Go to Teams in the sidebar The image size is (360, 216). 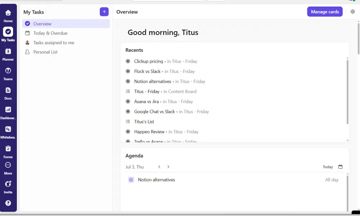coord(8,74)
